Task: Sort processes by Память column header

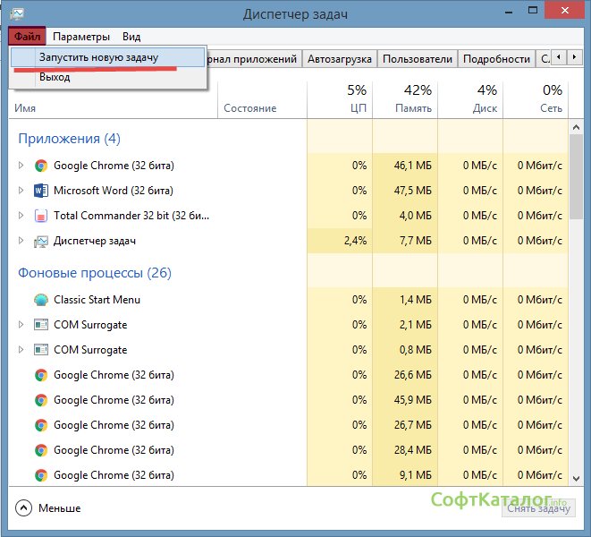Action: (x=405, y=98)
